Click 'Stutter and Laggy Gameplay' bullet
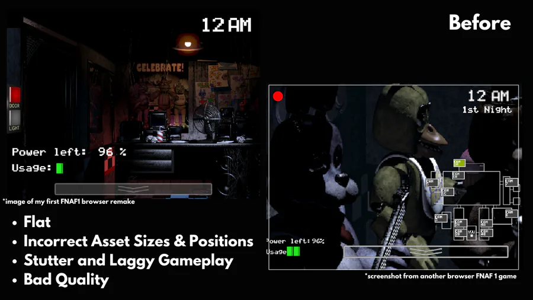 129,261
